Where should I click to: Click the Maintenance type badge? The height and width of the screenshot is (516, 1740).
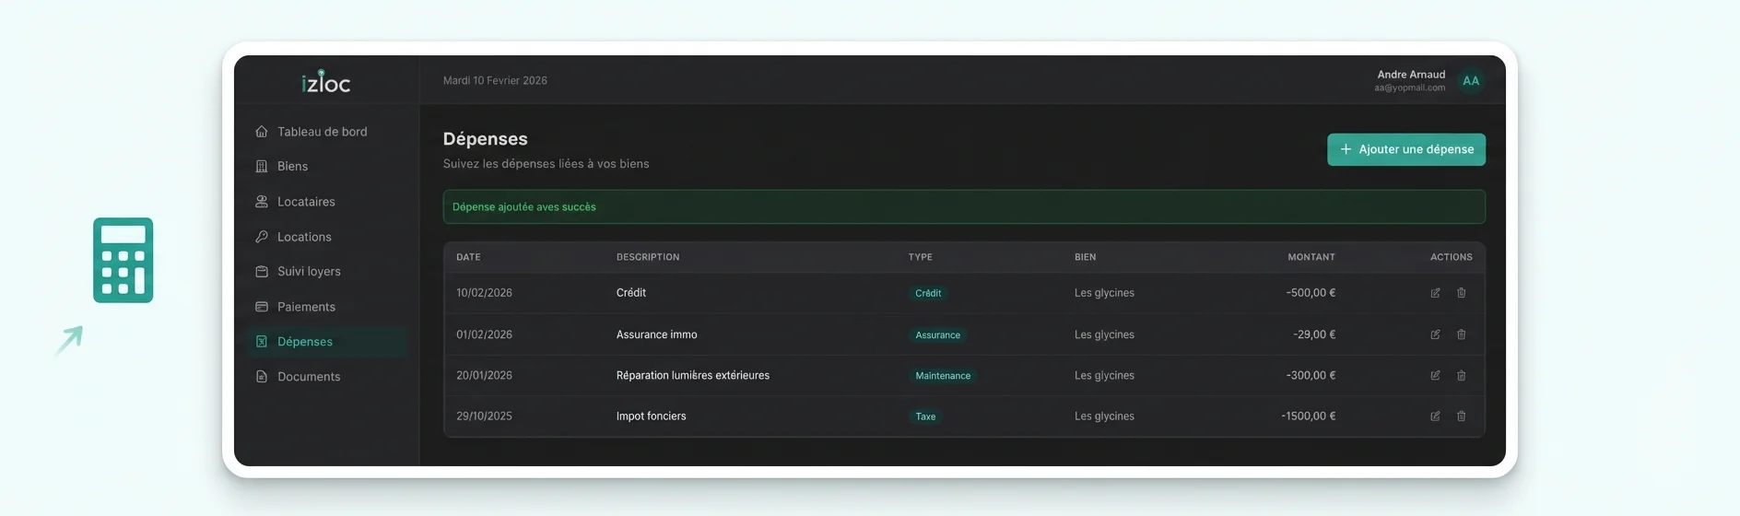943,376
